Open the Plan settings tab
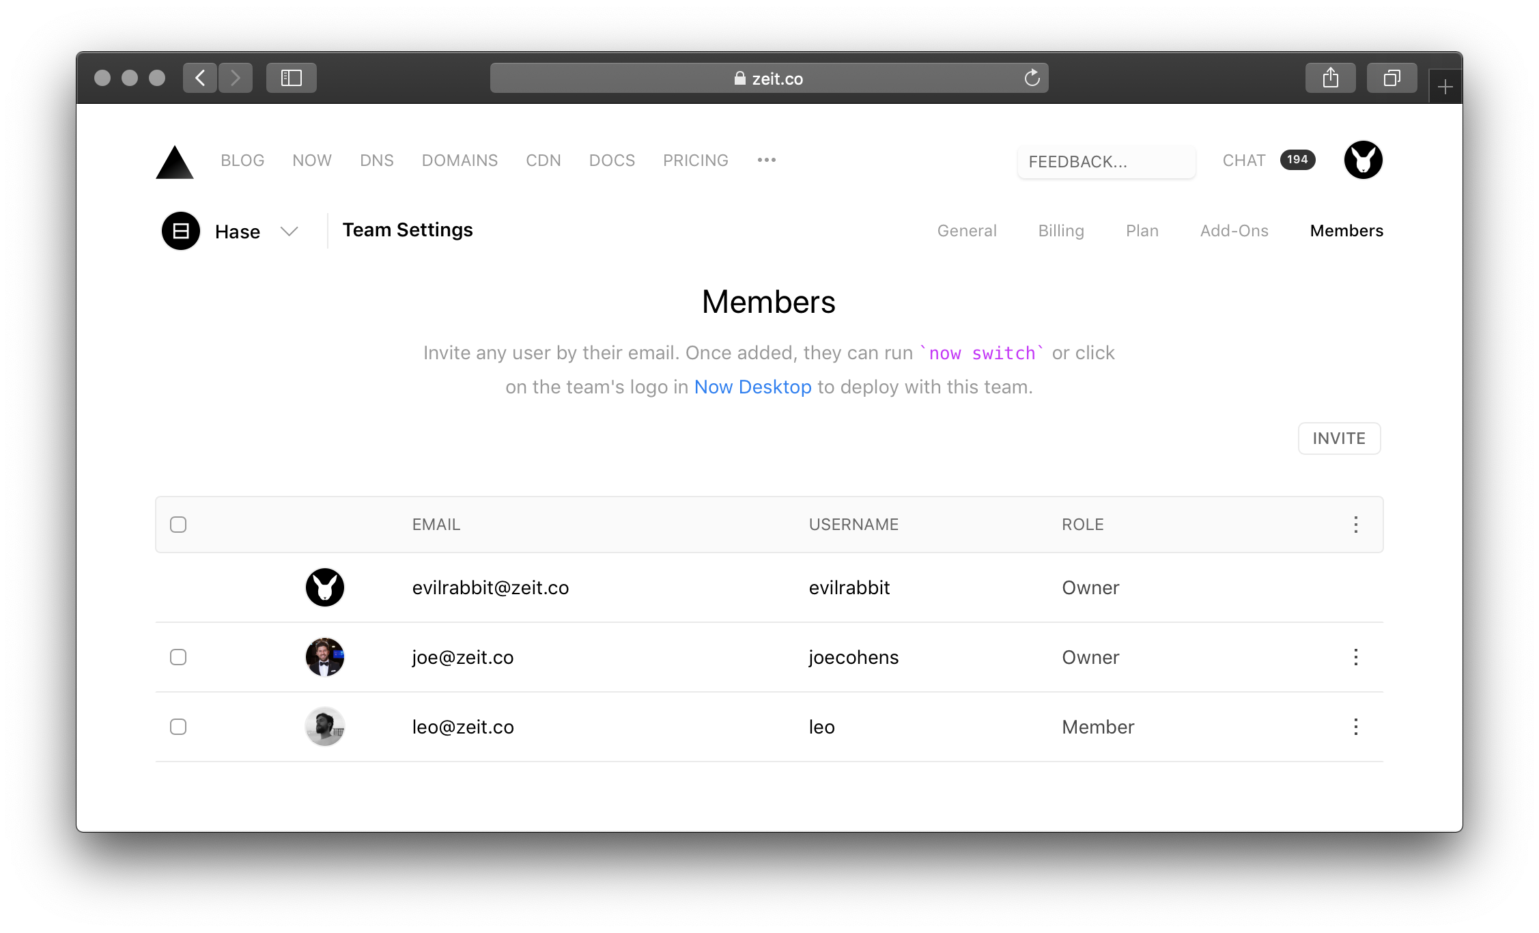Viewport: 1539px width, 933px height. pyautogui.click(x=1142, y=231)
